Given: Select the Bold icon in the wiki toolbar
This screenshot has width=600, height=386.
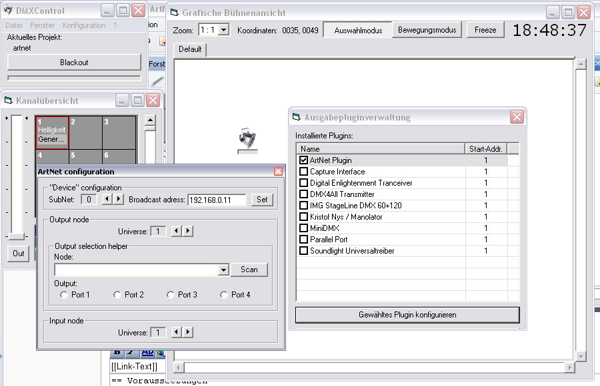Looking at the screenshot, I should point(117,352).
